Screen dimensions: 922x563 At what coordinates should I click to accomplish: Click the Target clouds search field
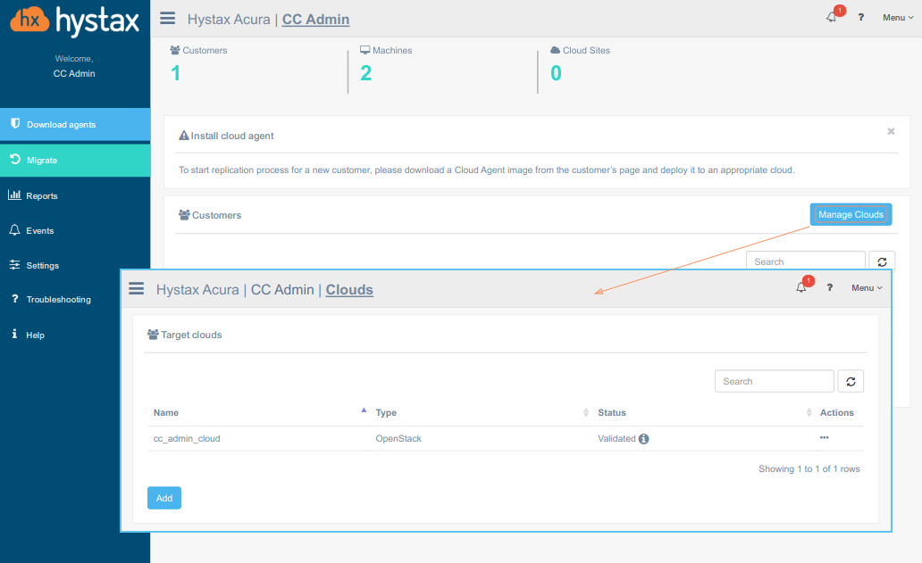pyautogui.click(x=774, y=381)
